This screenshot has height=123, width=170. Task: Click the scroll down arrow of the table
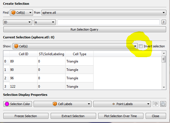[x=164, y=87]
